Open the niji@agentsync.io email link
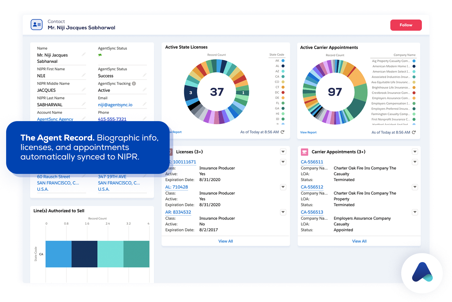The height and width of the screenshot is (302, 452). coord(115,105)
